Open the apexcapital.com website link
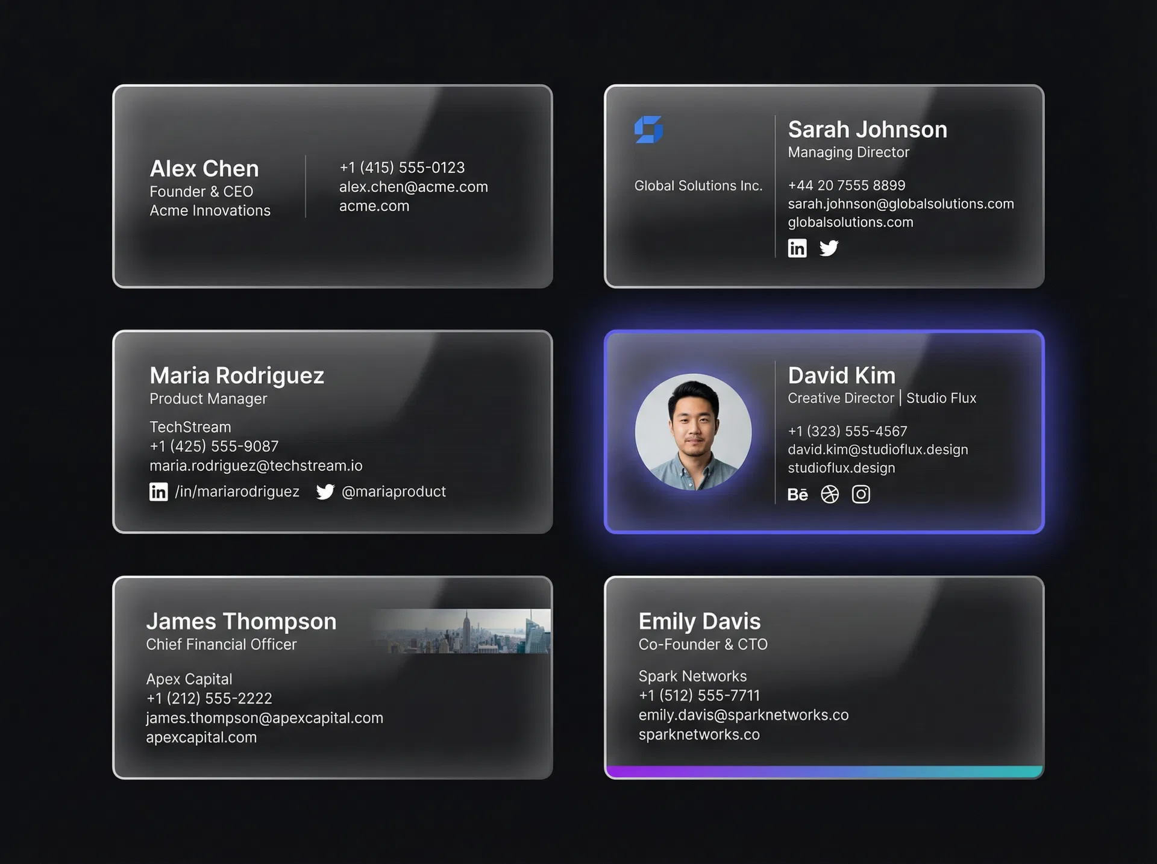The image size is (1157, 864). click(201, 737)
